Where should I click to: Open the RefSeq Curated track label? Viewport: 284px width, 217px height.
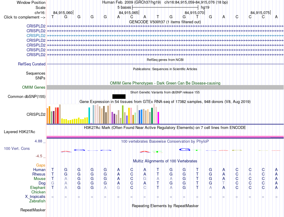coord(31,64)
